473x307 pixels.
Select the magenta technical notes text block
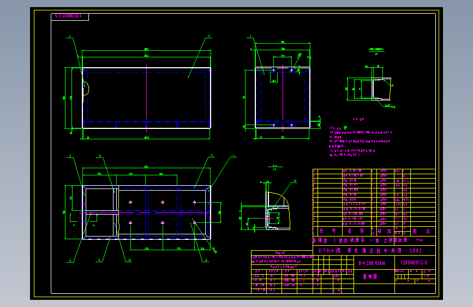[x=360, y=141]
